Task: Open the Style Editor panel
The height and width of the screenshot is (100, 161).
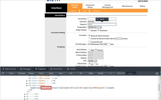Action: click(x=56, y=69)
